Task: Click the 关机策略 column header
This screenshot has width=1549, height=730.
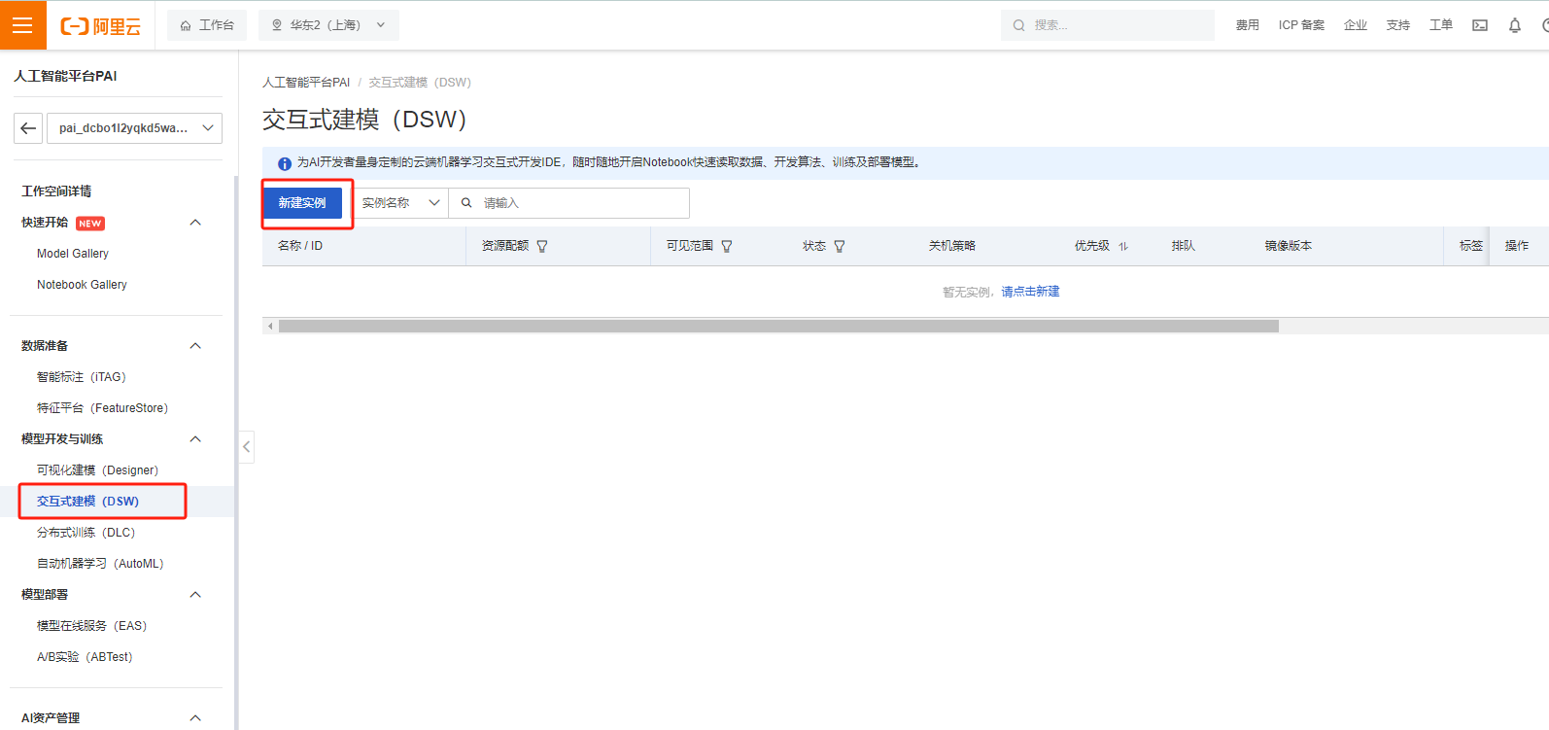Action: 952,246
